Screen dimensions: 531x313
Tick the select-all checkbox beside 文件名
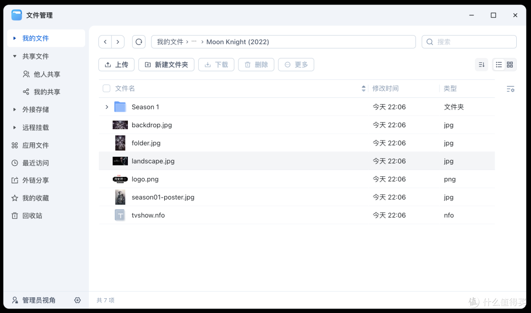tap(106, 88)
